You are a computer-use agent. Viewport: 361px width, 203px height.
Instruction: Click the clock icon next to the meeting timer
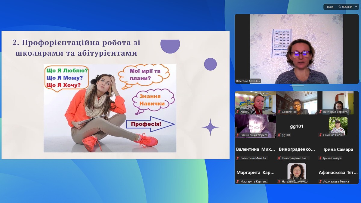(x=340, y=7)
